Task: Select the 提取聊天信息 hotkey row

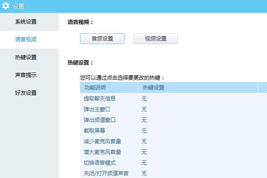Action: tap(174, 98)
